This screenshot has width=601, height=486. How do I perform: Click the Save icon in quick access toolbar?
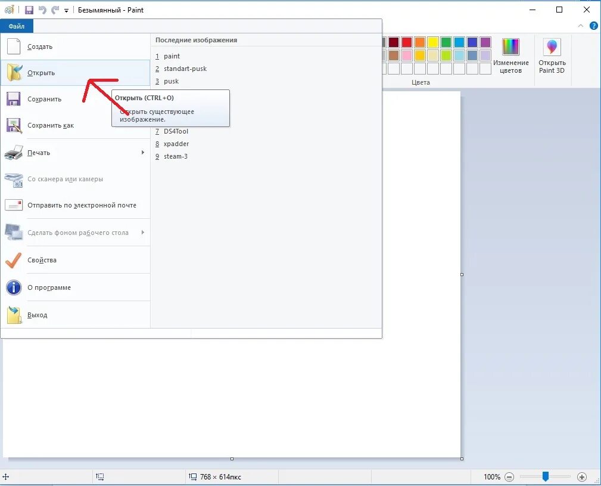coord(29,10)
